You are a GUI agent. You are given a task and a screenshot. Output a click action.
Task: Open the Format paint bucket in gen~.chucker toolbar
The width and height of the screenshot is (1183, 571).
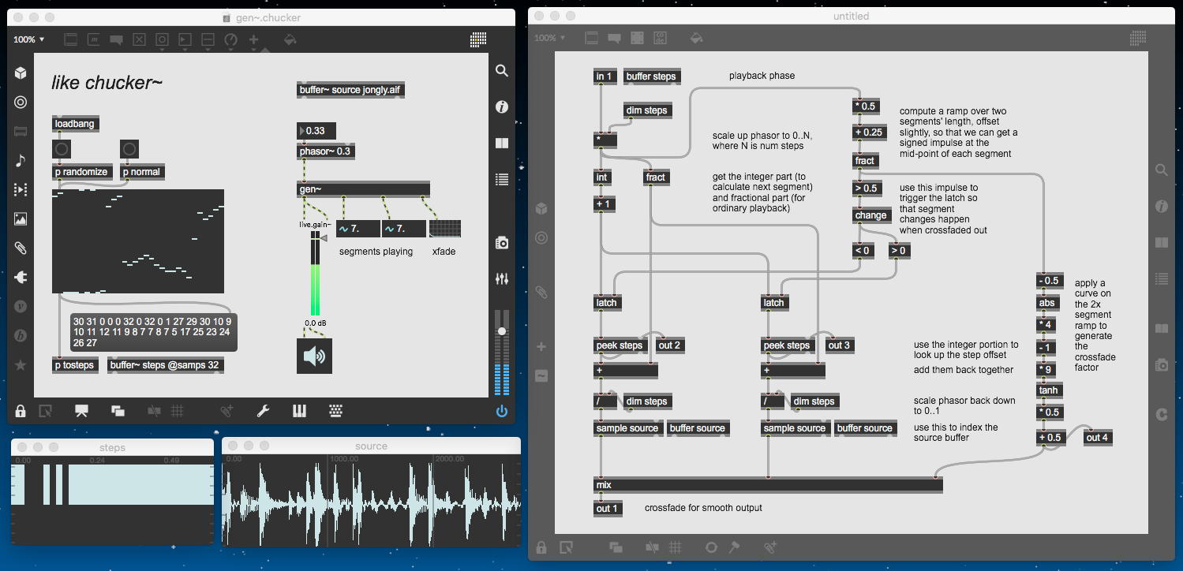tap(290, 39)
